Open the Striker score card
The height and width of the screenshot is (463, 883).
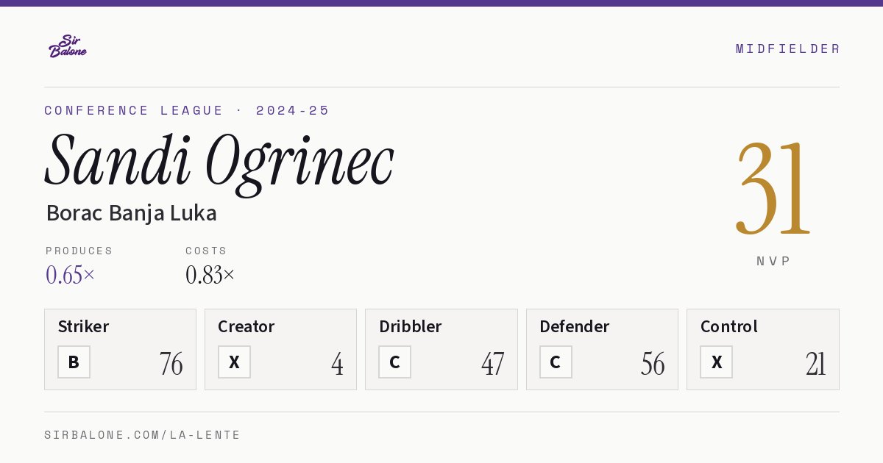tap(120, 349)
